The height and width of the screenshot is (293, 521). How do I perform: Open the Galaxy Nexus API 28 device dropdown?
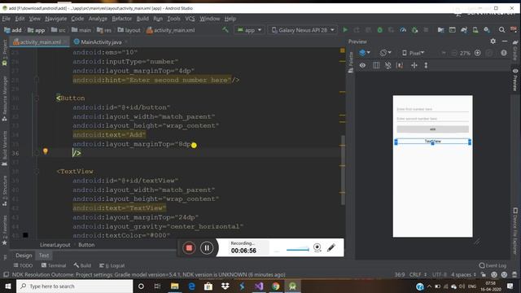pyautogui.click(x=303, y=30)
